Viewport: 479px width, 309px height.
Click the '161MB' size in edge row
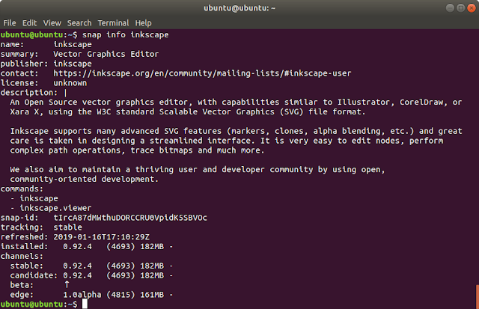pos(152,295)
